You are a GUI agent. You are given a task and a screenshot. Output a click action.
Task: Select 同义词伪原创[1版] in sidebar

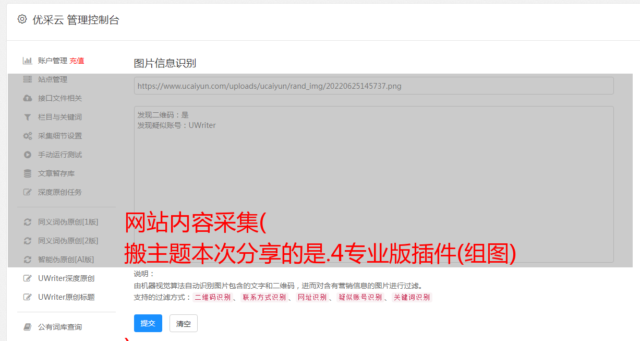click(x=68, y=222)
